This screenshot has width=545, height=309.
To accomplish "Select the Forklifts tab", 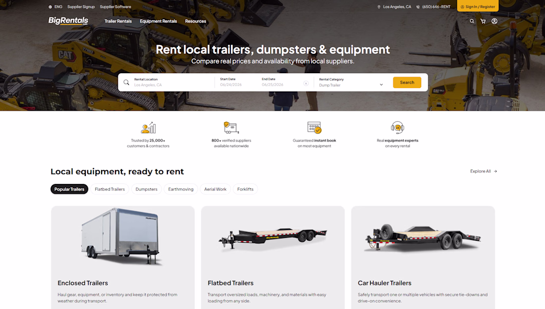I will tap(245, 189).
